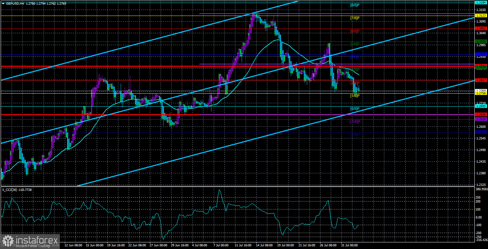The height and width of the screenshot is (249, 488).
Task: Click the 26 Jul 08:00 time label
Action: (328, 246)
